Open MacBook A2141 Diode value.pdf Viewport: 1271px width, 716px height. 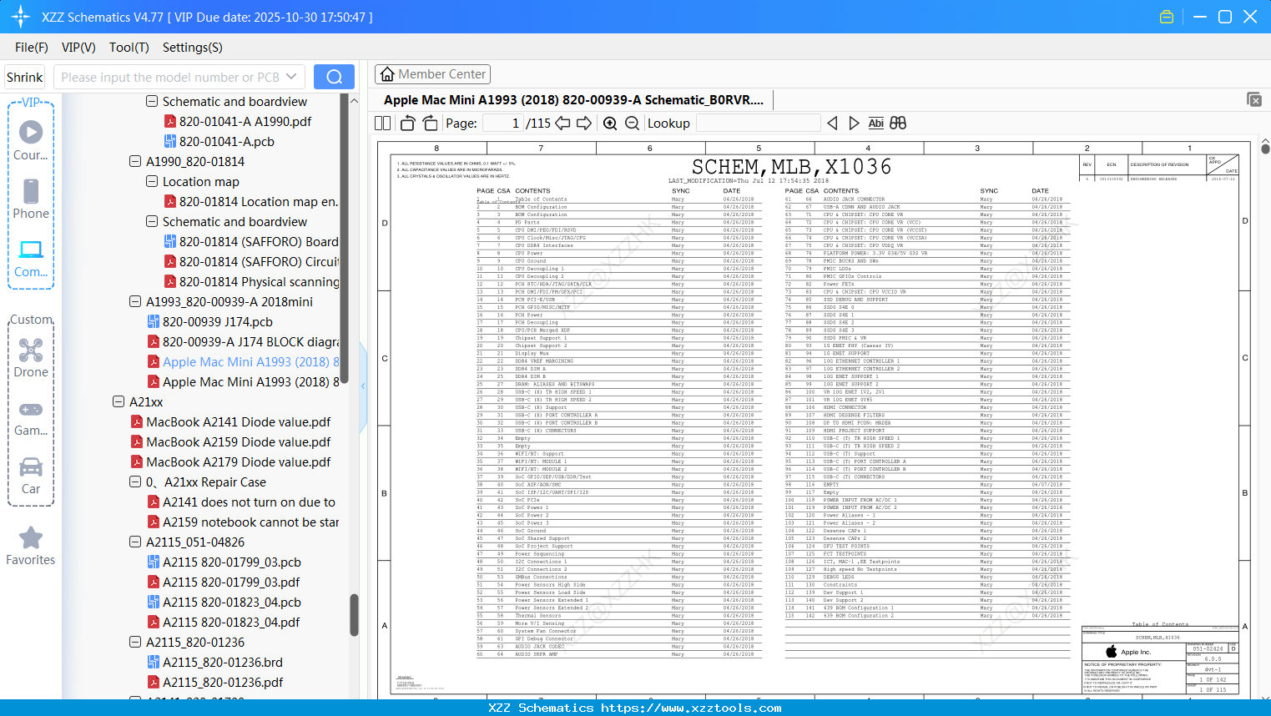click(x=230, y=422)
